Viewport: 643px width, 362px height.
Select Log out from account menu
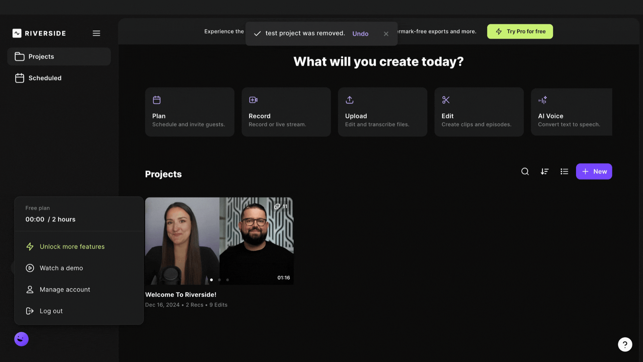[51, 311]
